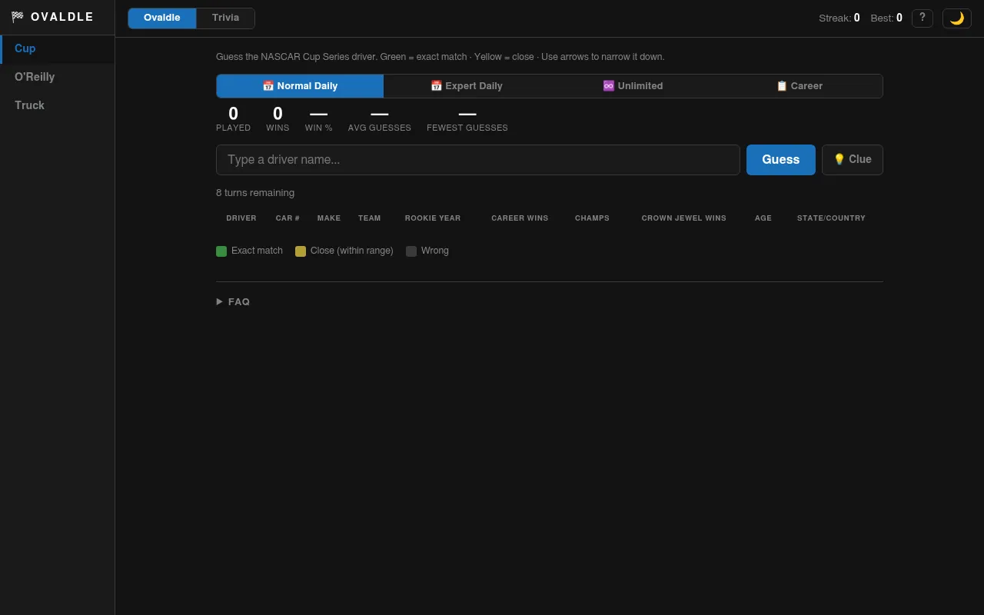Click the WIN % stat
This screenshot has width=984, height=615.
click(x=318, y=118)
